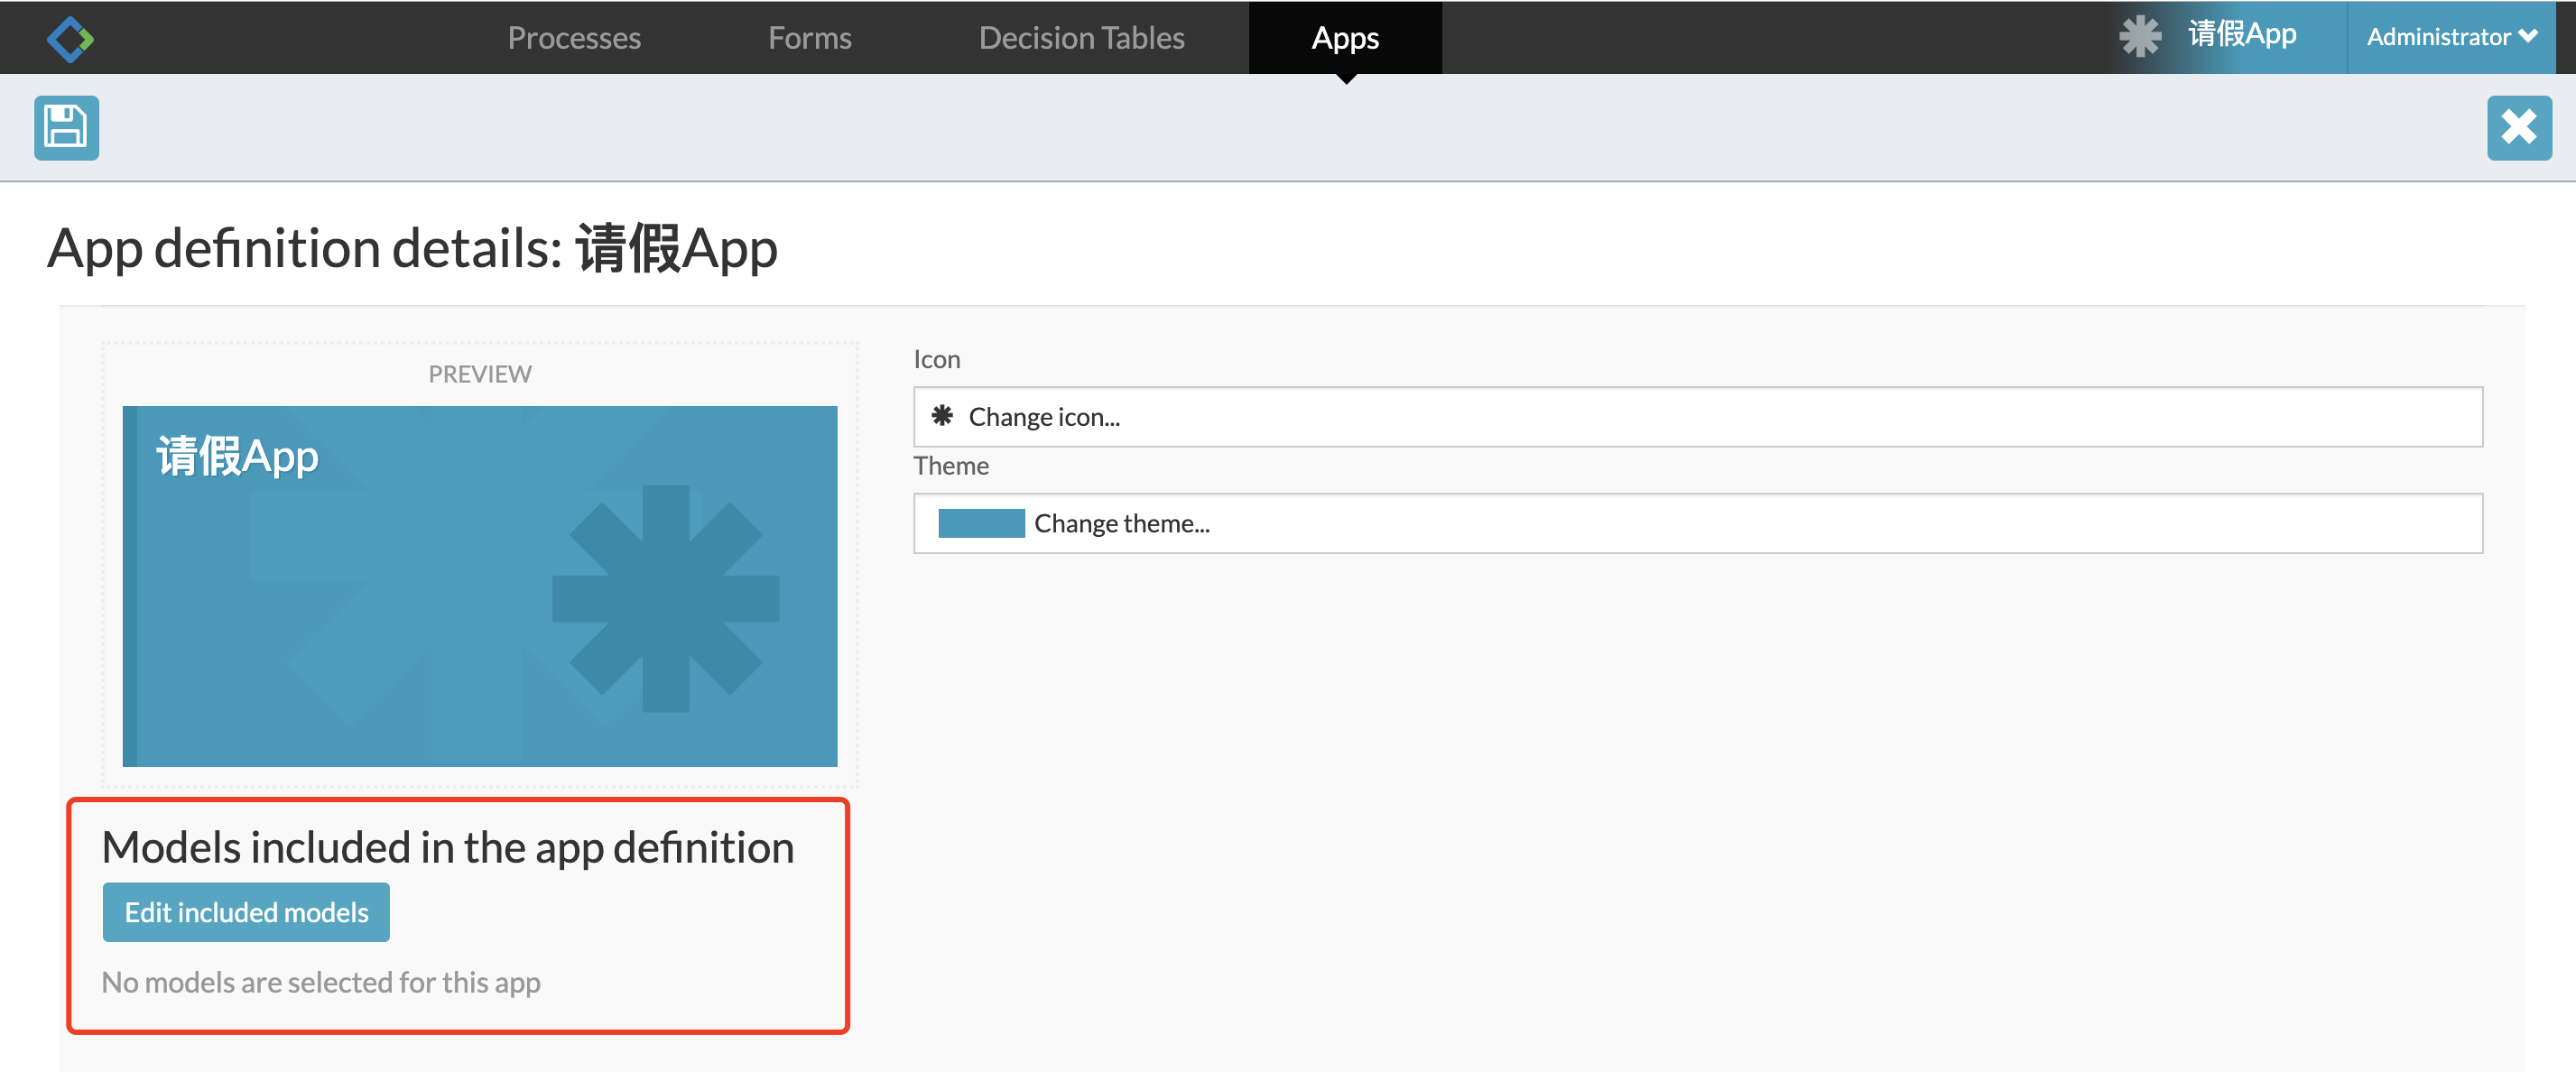The width and height of the screenshot is (2576, 1072).
Task: Close the editor using the X icon
Action: pos(2520,127)
